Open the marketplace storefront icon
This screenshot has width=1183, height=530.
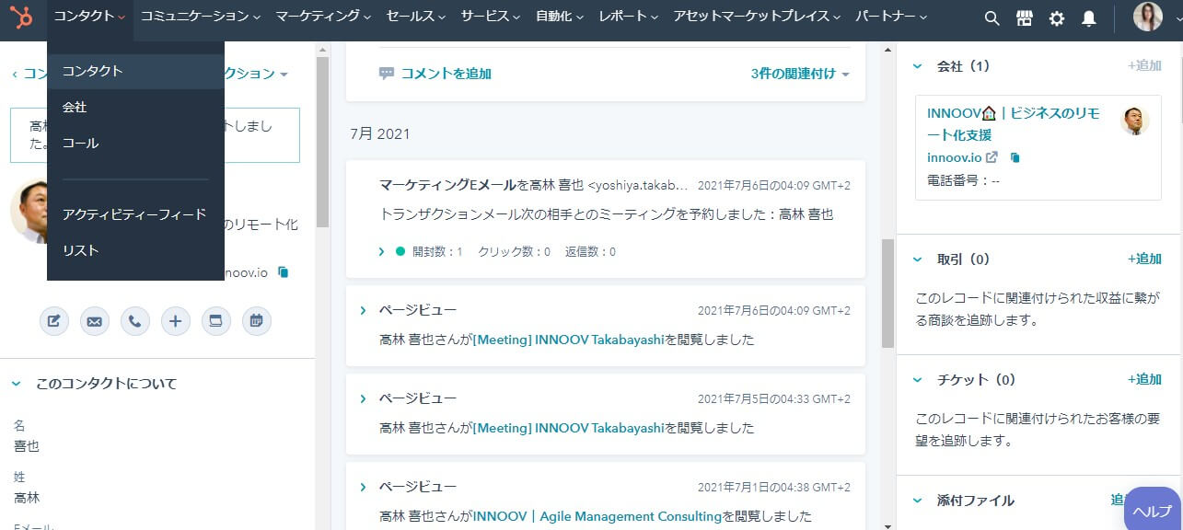(x=1024, y=18)
